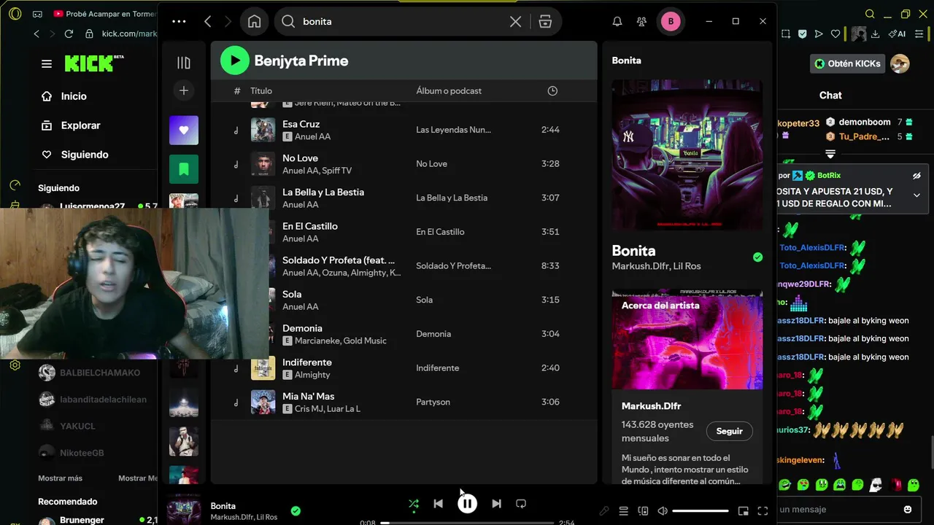
Task: Open Partyson album link
Action: coord(433,402)
